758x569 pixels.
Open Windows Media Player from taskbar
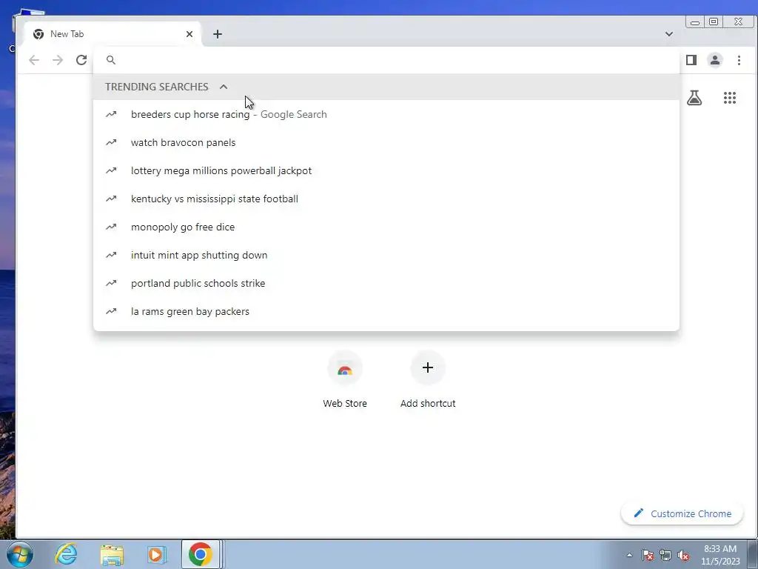[156, 554]
